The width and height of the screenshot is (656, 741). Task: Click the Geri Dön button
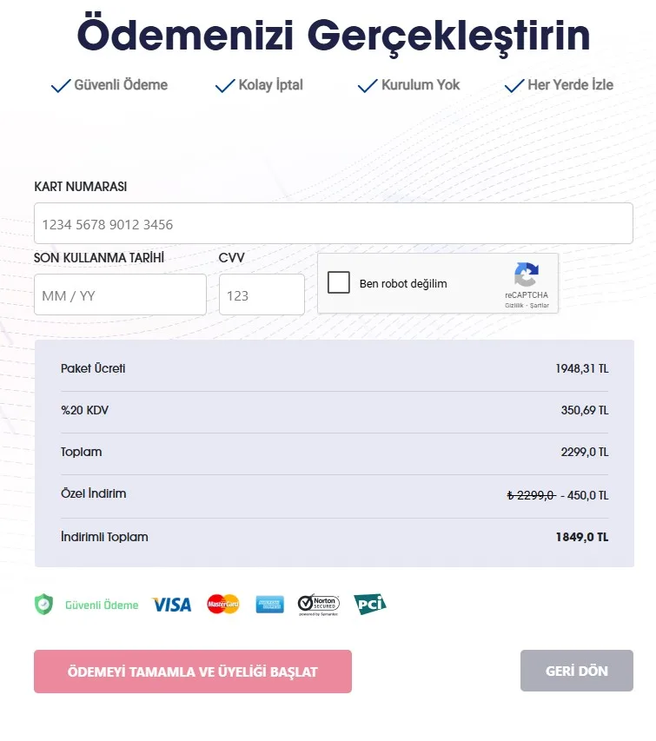[576, 672]
